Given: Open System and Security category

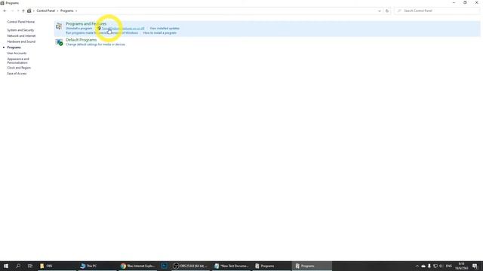Looking at the screenshot, I should point(20,30).
